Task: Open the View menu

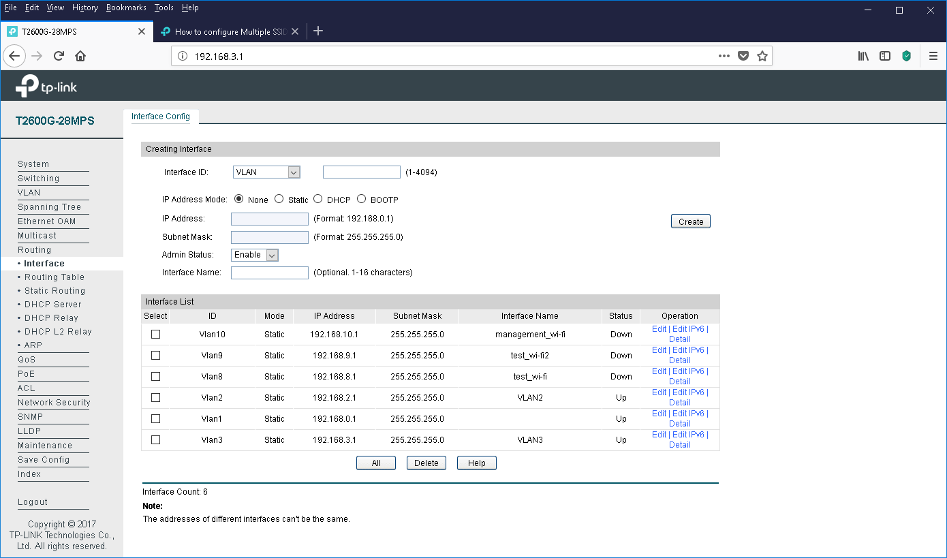Action: point(55,7)
